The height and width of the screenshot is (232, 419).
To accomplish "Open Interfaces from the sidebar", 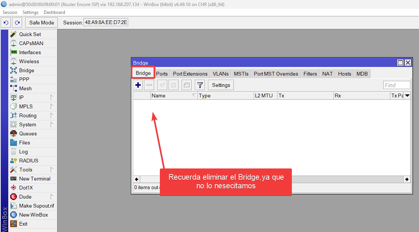I will point(30,52).
